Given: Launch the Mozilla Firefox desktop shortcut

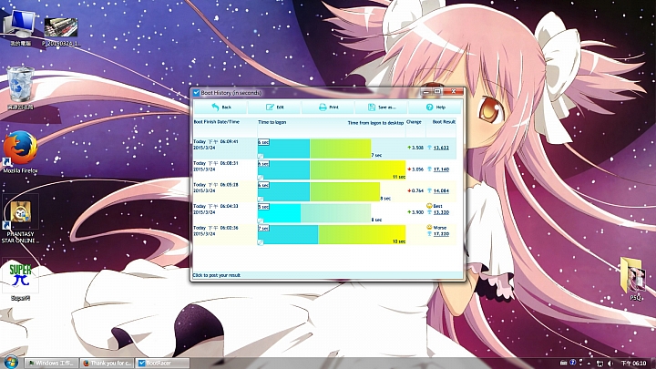Looking at the screenshot, I should point(20,152).
